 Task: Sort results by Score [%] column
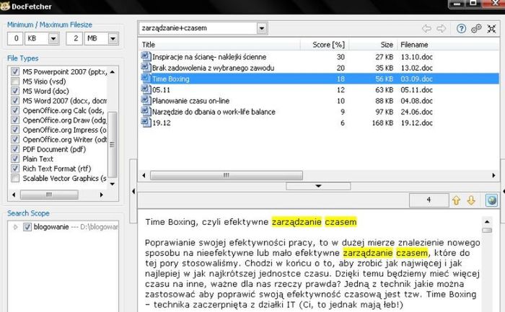325,45
